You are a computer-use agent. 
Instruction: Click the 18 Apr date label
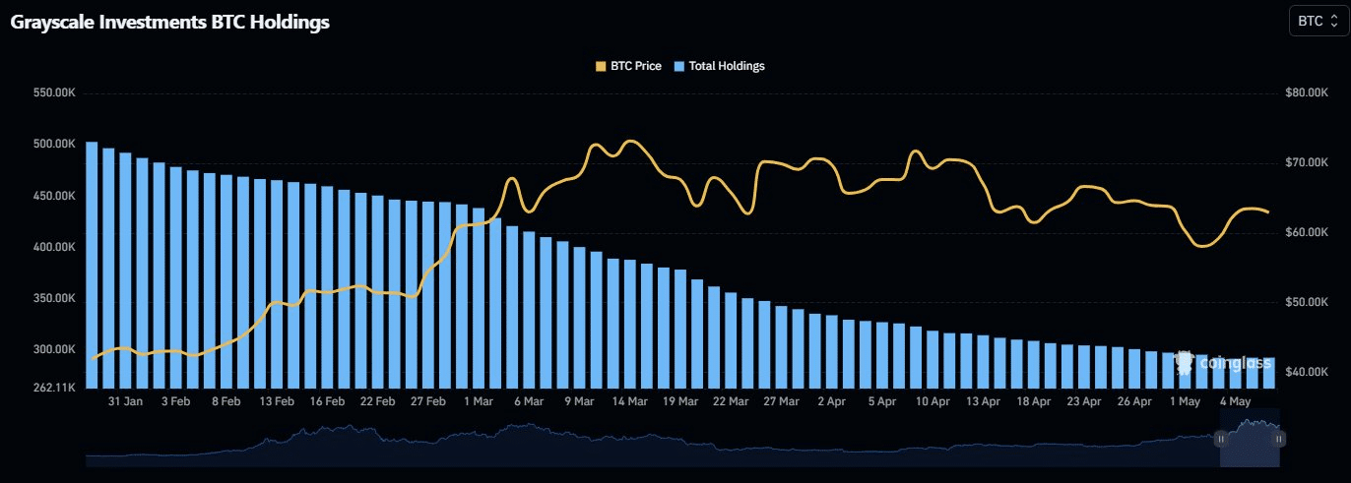pyautogui.click(x=1033, y=402)
